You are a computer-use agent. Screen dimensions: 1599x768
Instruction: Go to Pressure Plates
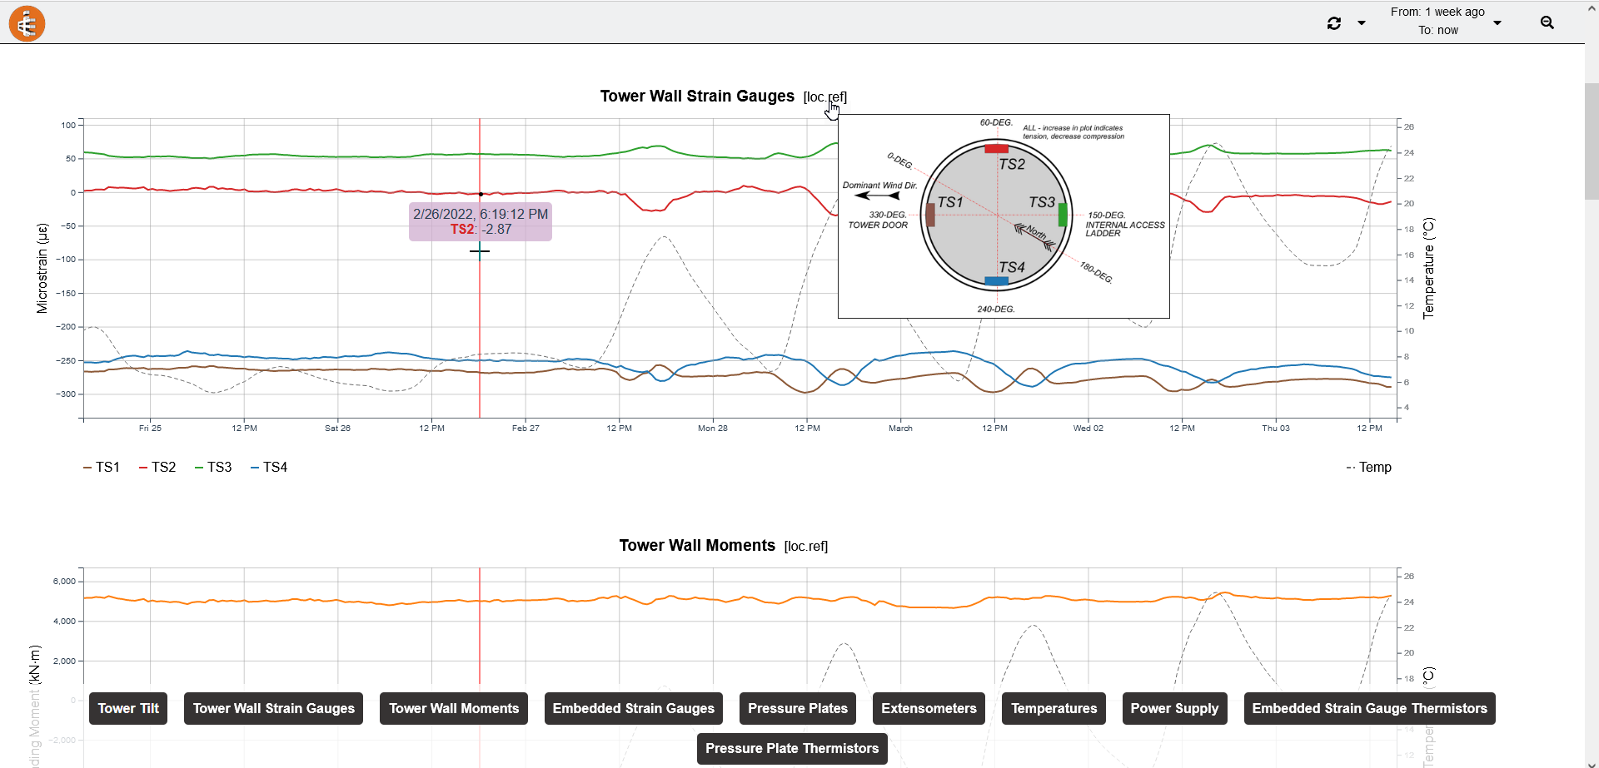click(797, 708)
